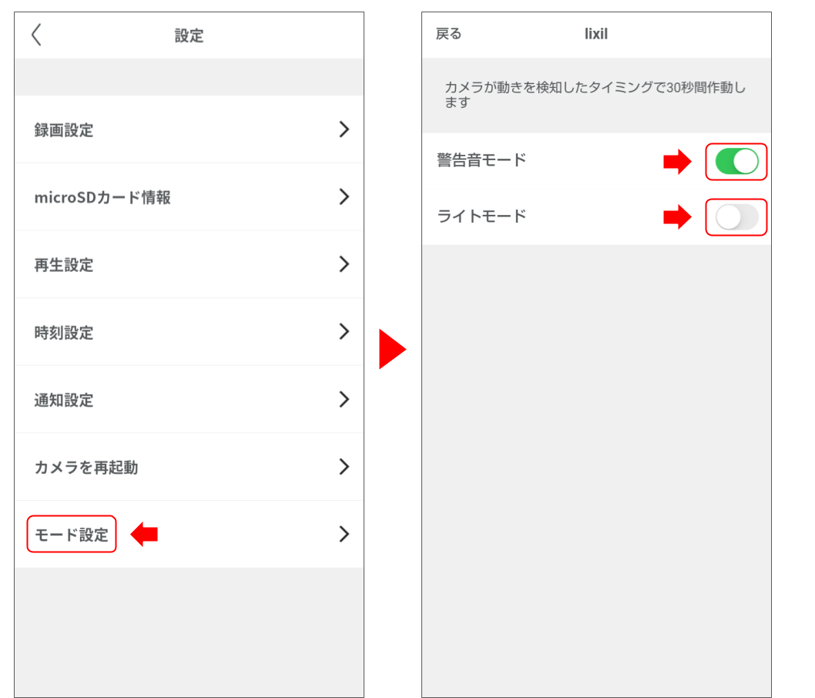
Task: Turn on the ライトモード switch
Action: (x=736, y=217)
